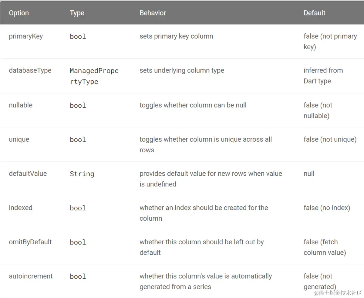
Task: Click the Option column header
Action: [19, 13]
